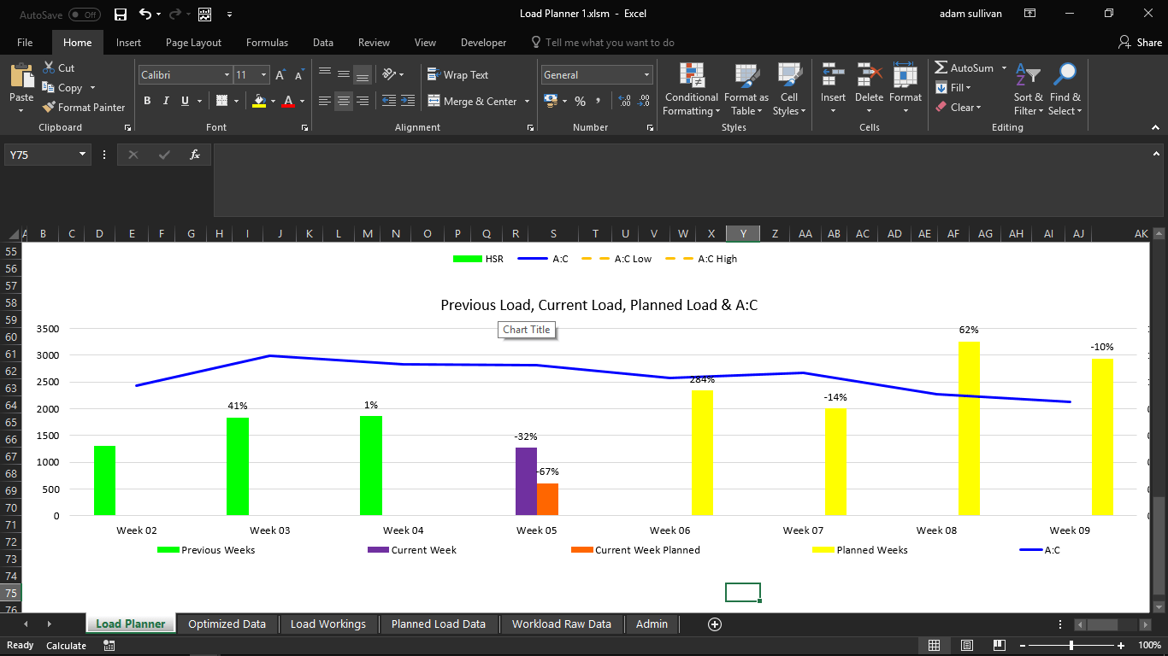Click the Share button

pos(1141,43)
